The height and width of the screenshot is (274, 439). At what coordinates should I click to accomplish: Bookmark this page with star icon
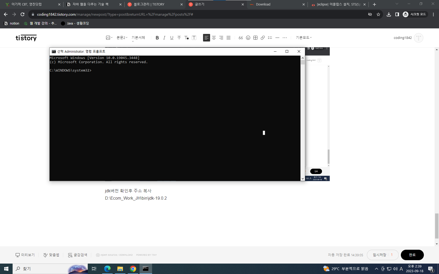click(378, 14)
